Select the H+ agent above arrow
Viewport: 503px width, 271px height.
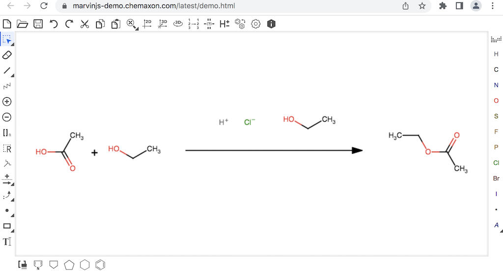[x=224, y=122]
